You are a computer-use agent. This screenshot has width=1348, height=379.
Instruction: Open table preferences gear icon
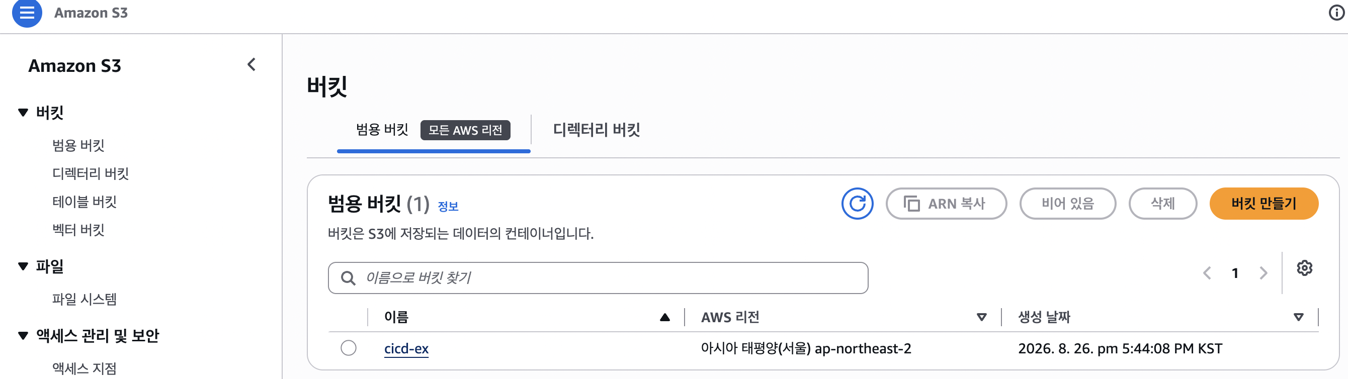click(x=1304, y=268)
